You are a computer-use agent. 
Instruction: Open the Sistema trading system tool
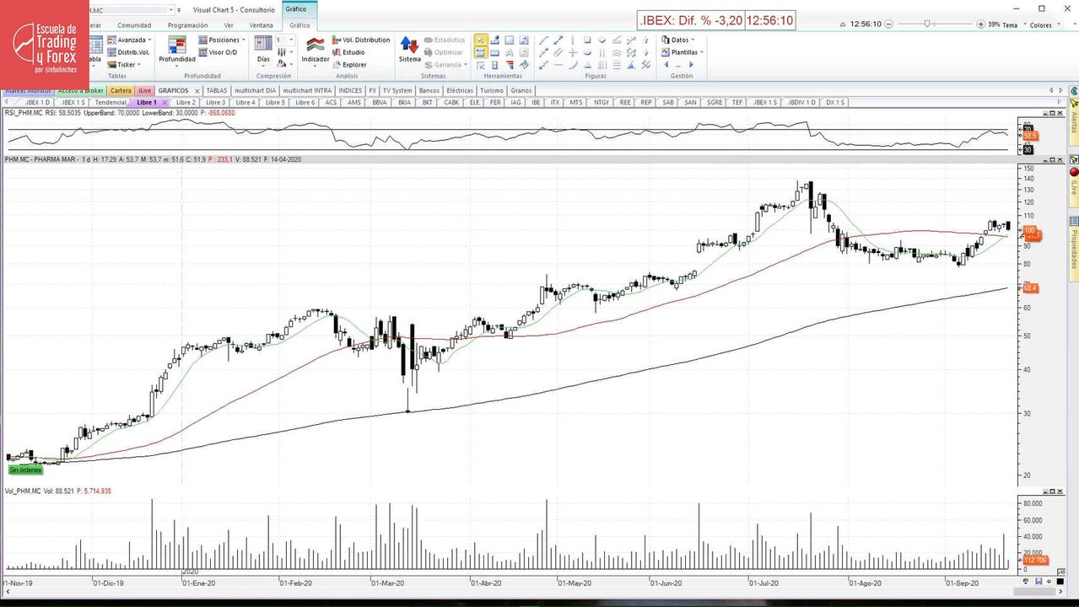coord(409,50)
